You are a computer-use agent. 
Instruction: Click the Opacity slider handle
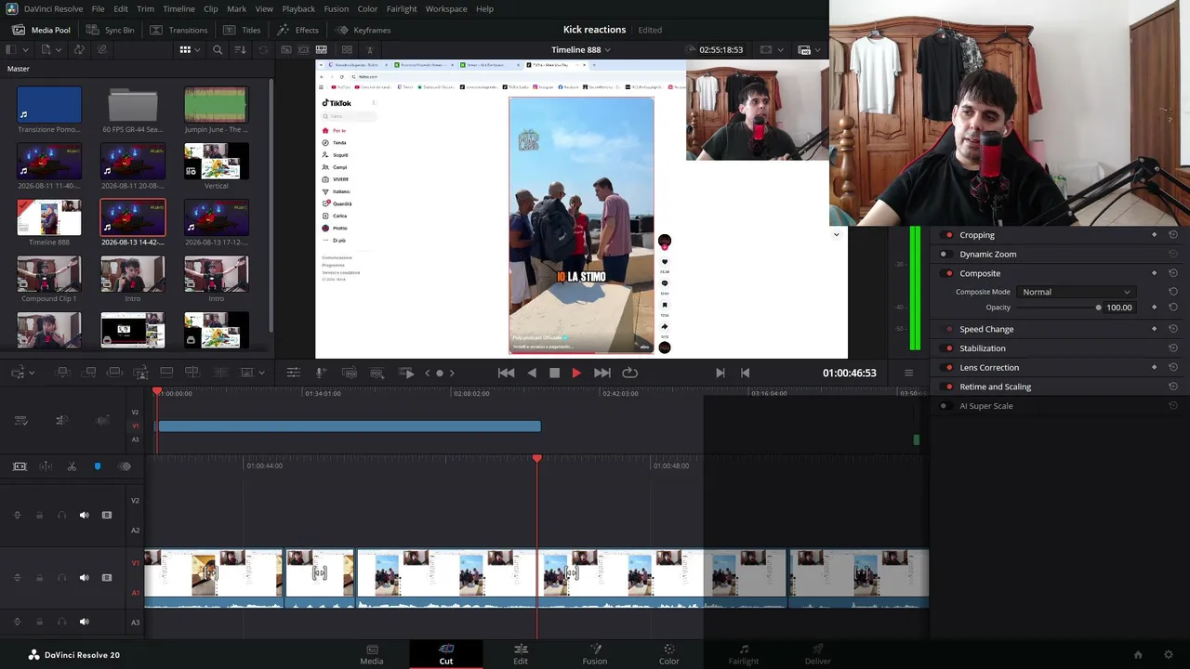click(1098, 308)
